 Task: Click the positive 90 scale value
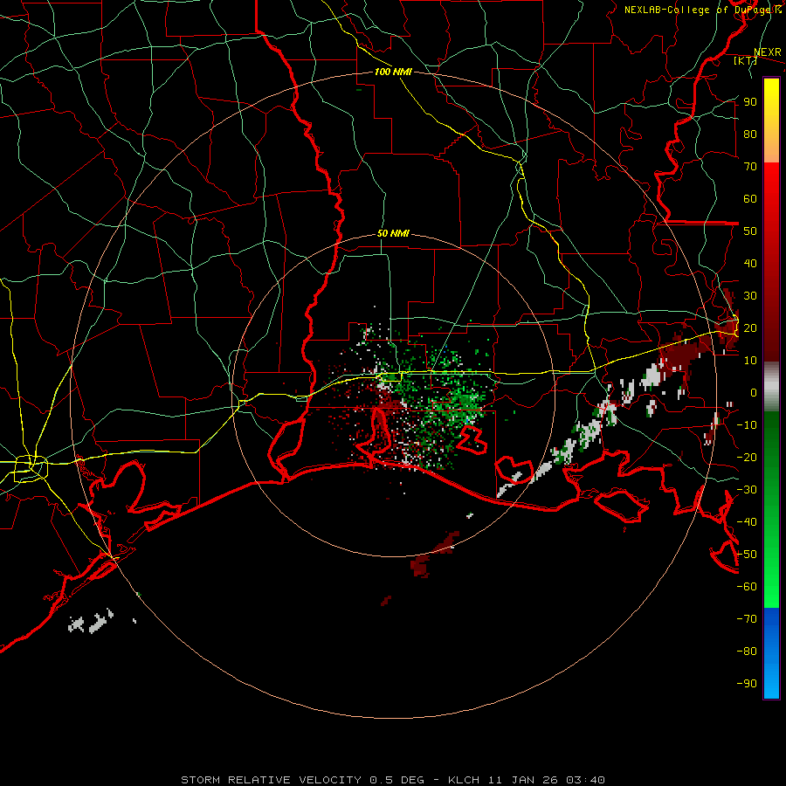coord(750,102)
